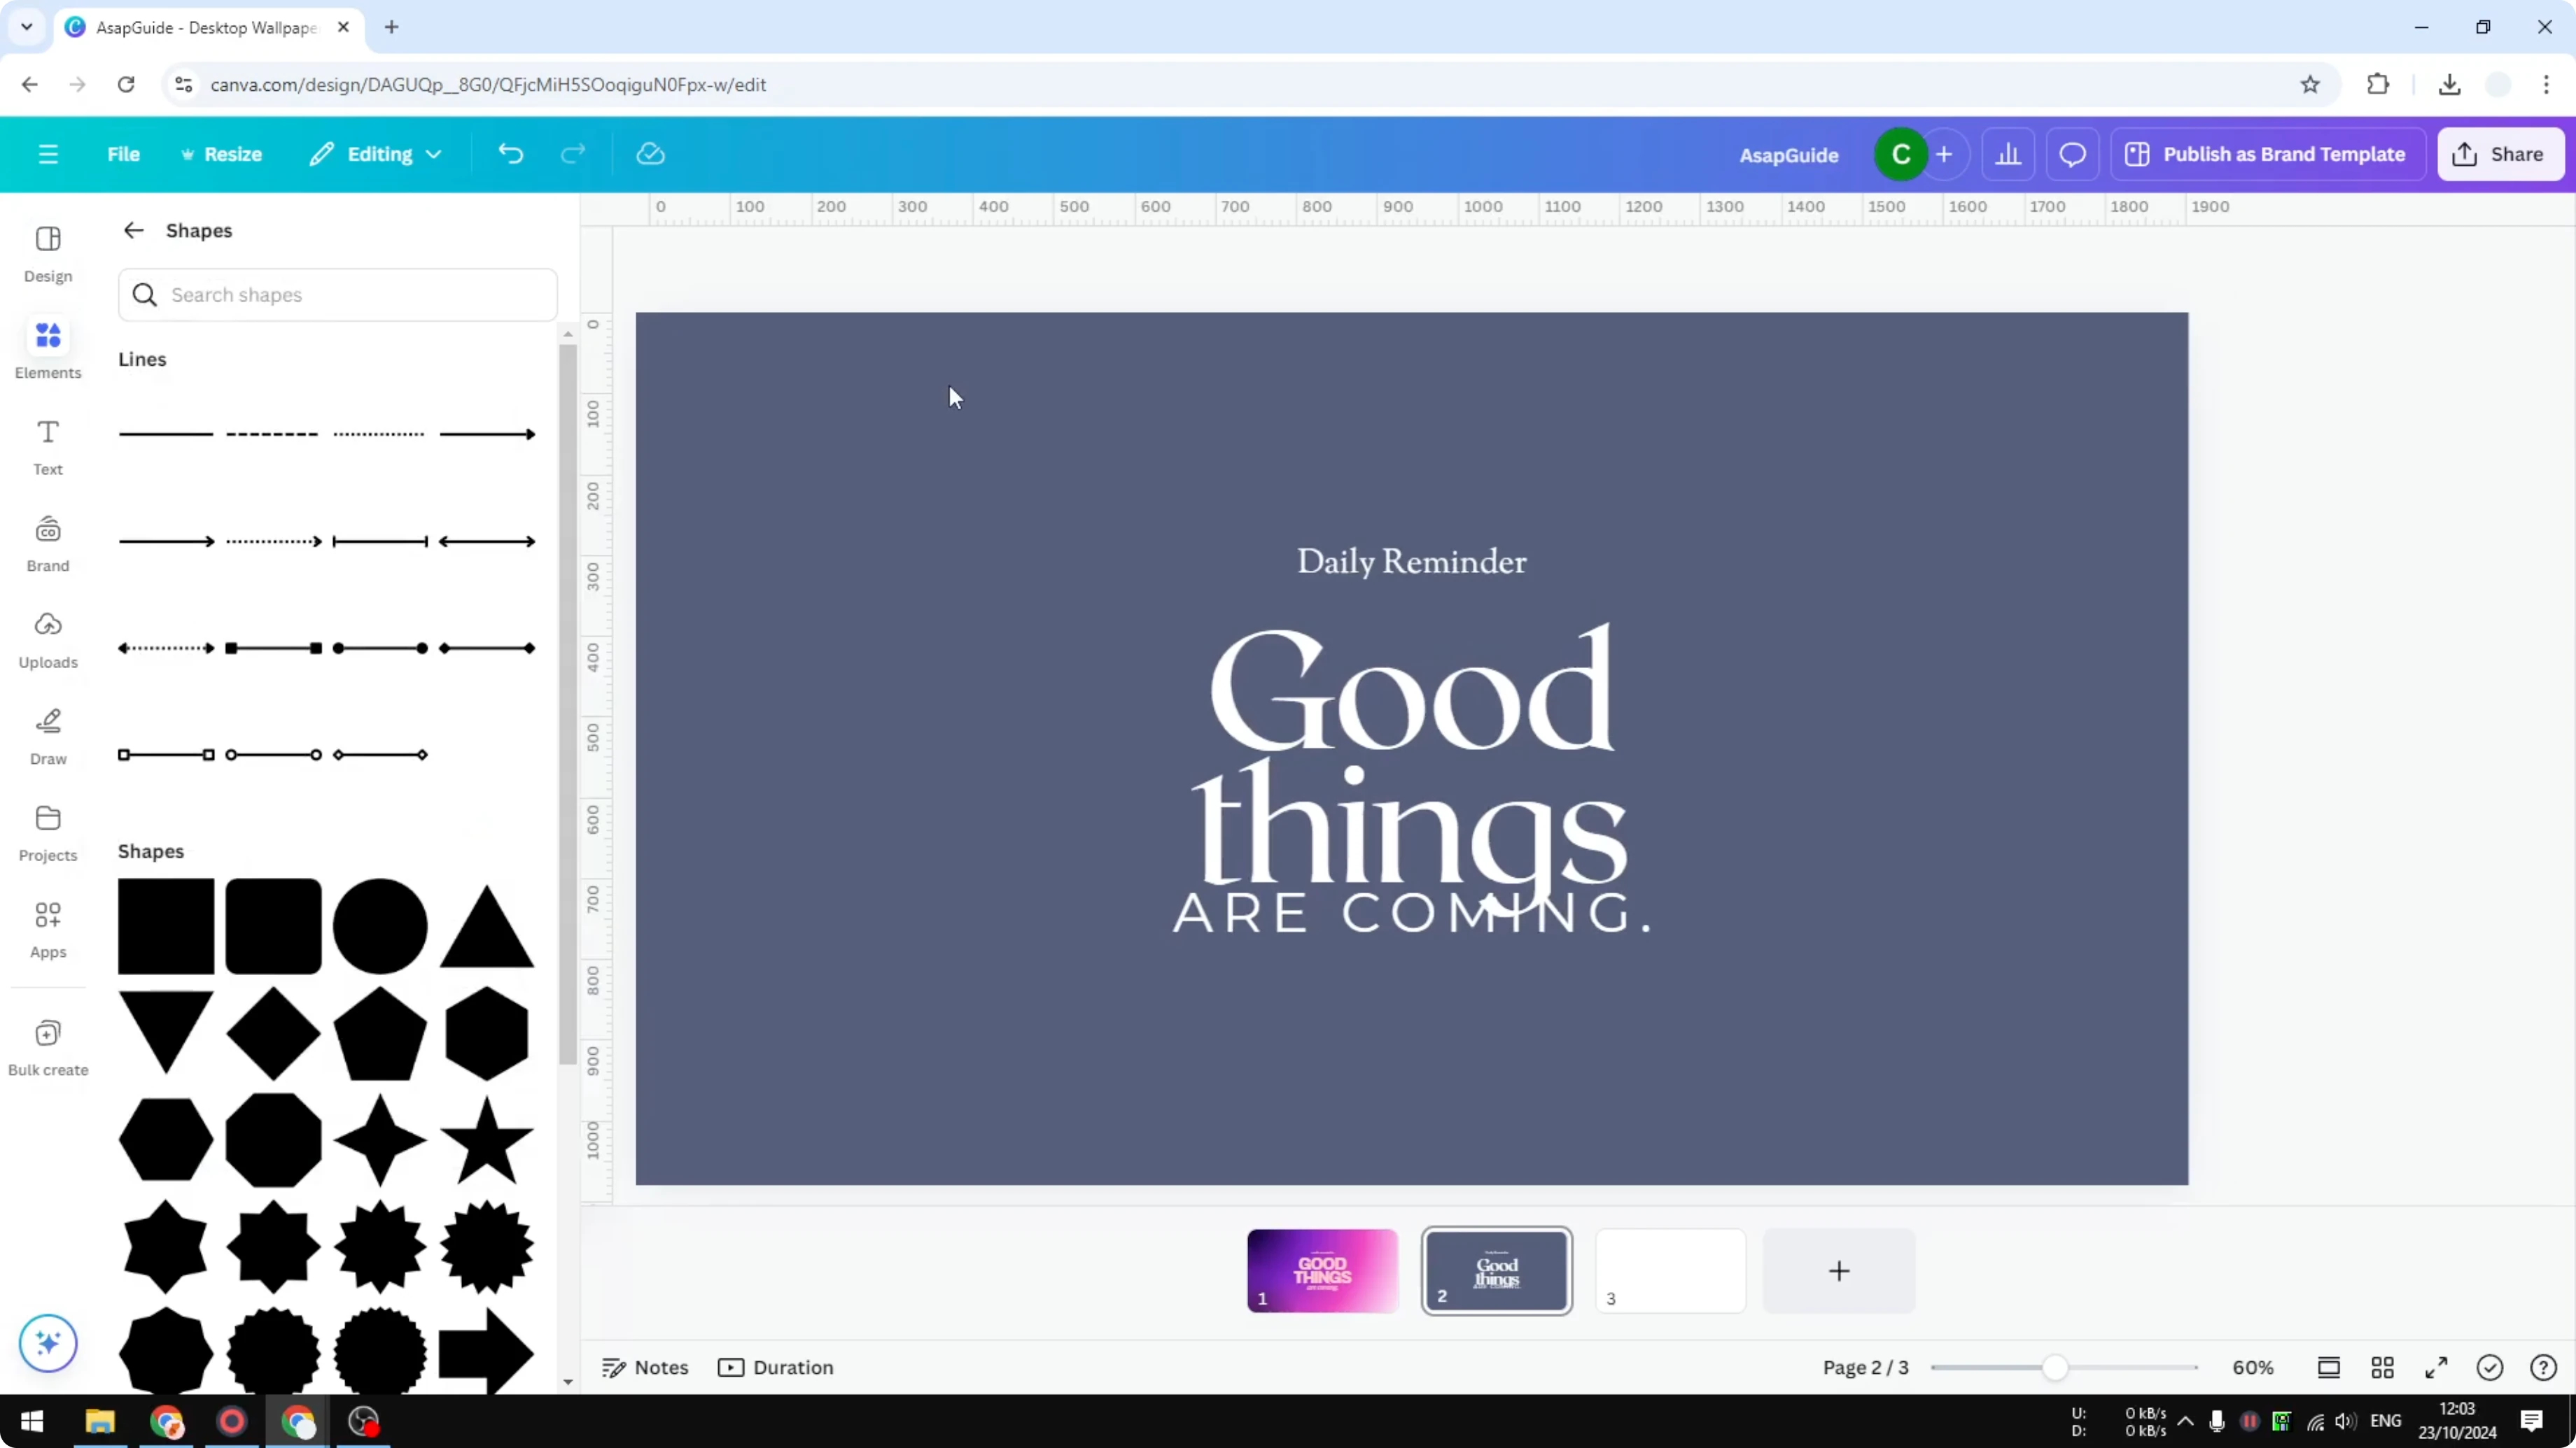Select the Text tool in the sidebar
This screenshot has height=1448, width=2576.
pos(47,447)
